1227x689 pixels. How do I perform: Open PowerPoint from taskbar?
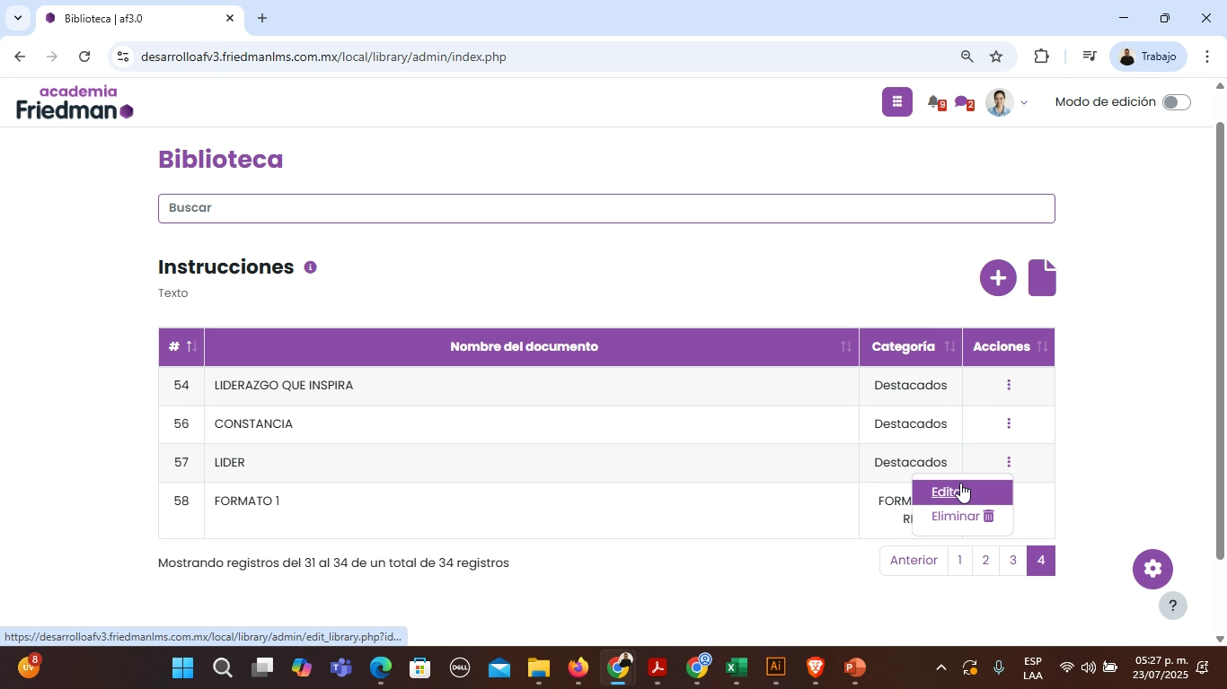[854, 668]
